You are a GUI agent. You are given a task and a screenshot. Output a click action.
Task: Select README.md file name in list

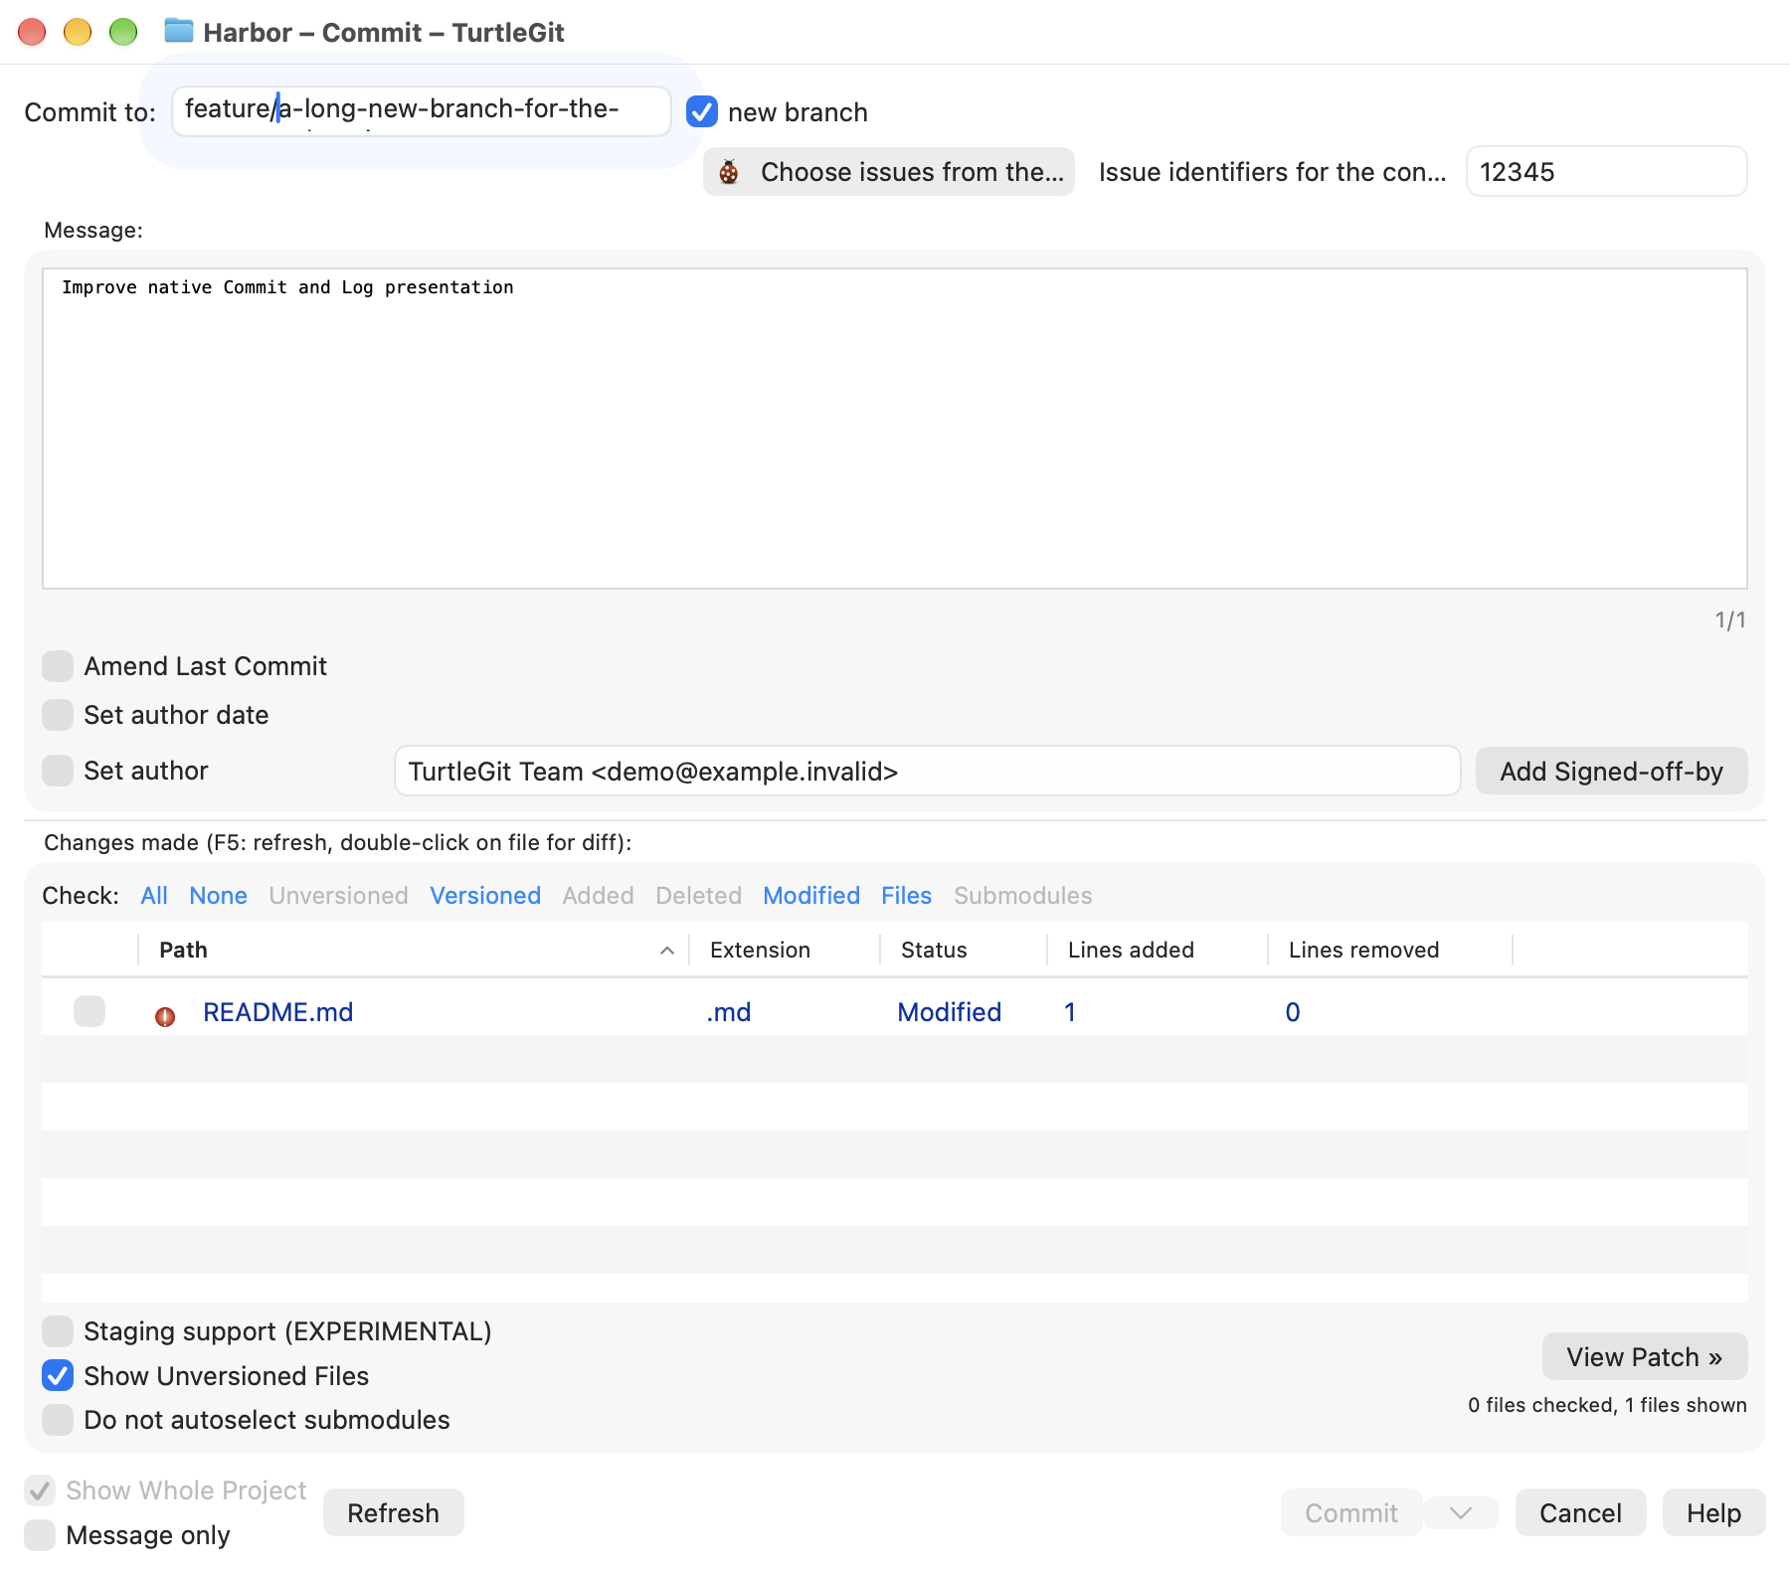278,1012
